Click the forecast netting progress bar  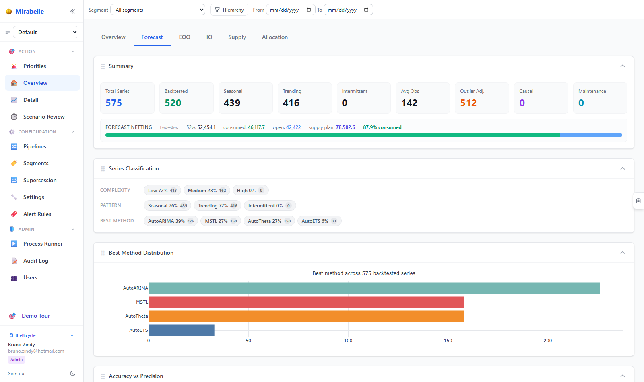(364, 135)
